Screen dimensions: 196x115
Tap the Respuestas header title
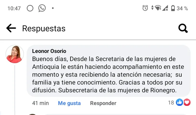click(x=44, y=29)
